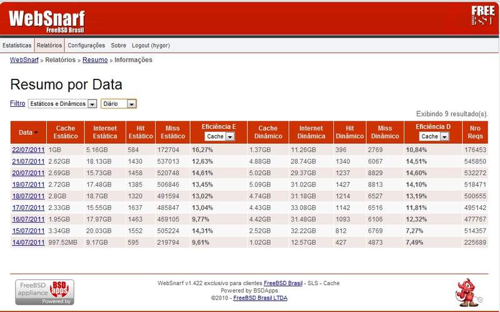Click the Resumo por Data heading
This screenshot has width=500, height=312.
pos(66,84)
